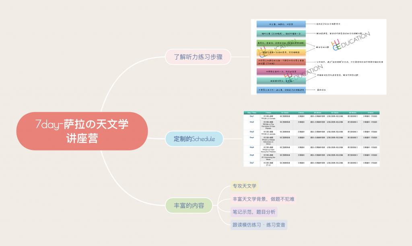This screenshot has width=412, height=246.
Task: Click the pink step box in the flowchart
Action: click(x=281, y=72)
